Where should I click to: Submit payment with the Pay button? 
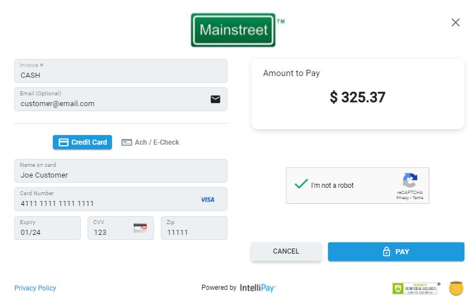click(x=396, y=252)
